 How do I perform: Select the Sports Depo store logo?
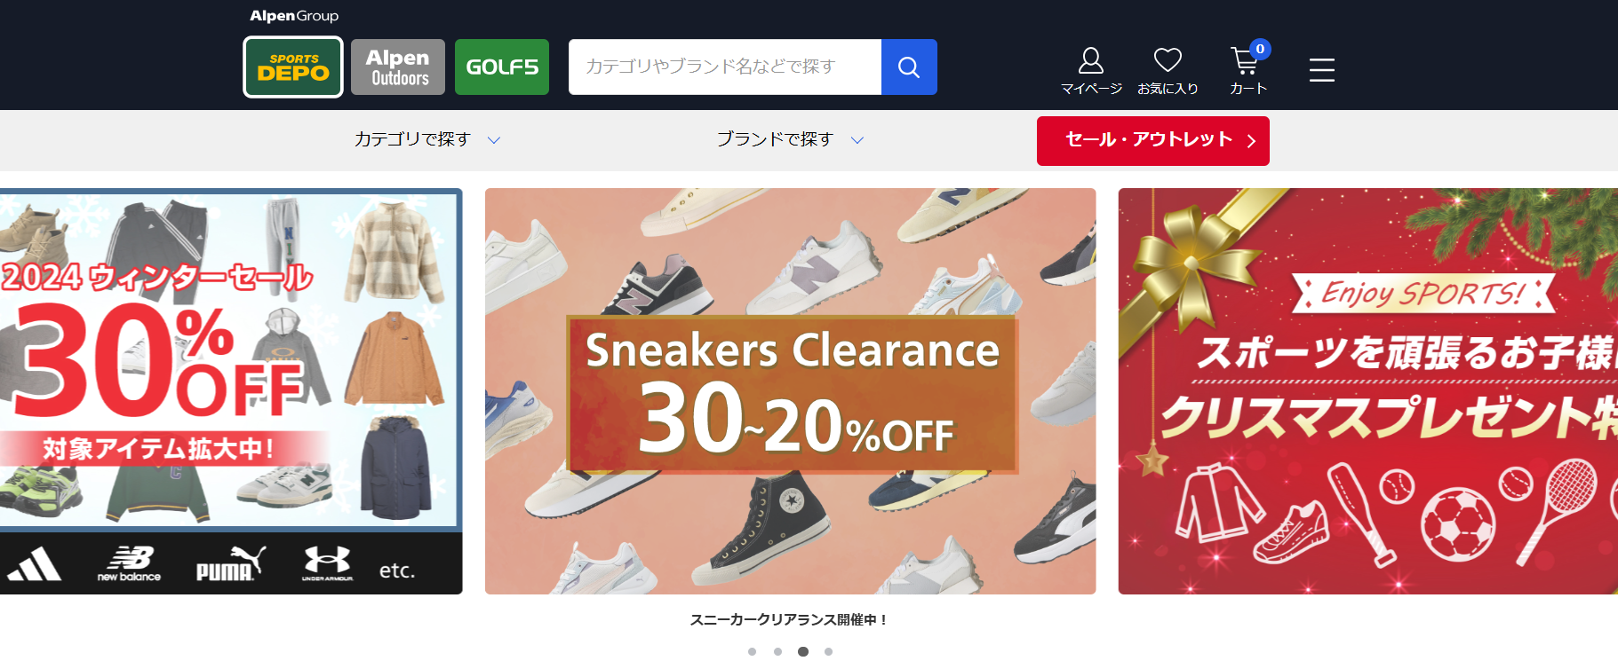293,67
